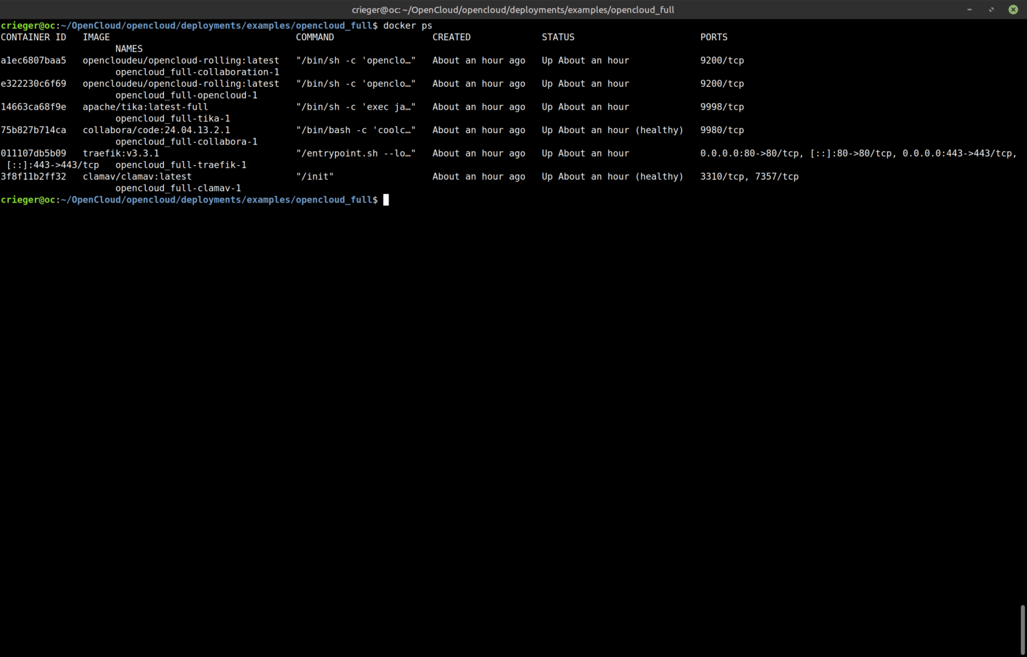
Task: Click the PORTS column header
Action: 713,37
